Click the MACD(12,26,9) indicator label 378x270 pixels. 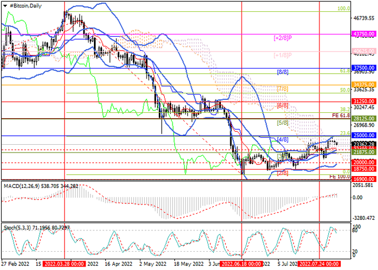tap(24, 186)
